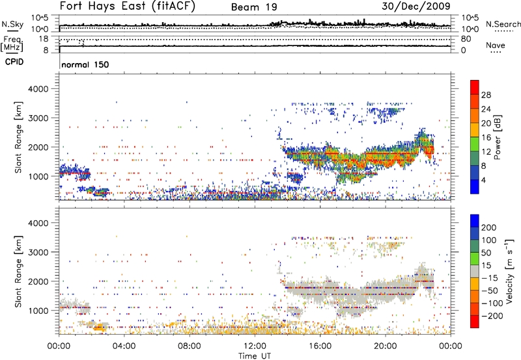Click the 'N.Search' legend label
The image size is (521, 360).
point(503,24)
